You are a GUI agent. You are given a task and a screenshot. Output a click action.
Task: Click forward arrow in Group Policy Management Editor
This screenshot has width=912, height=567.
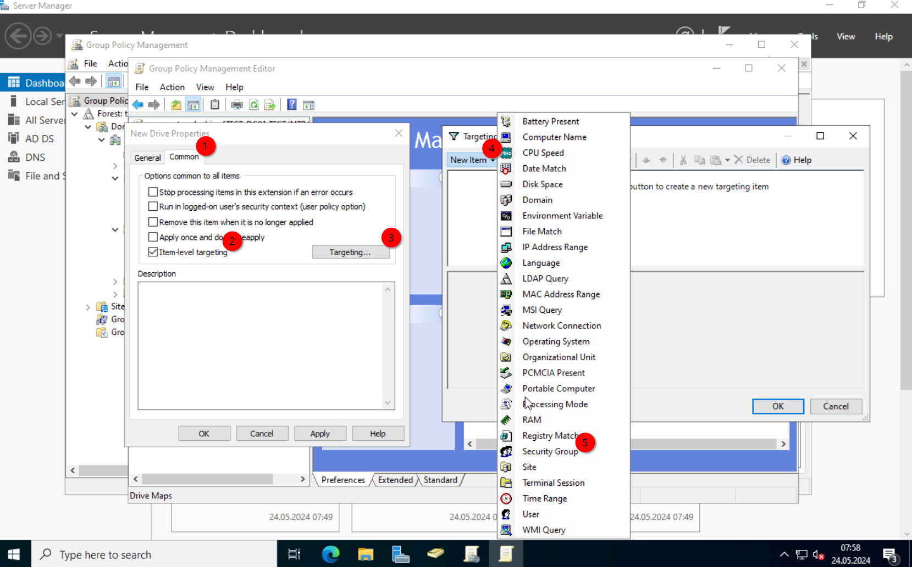[x=154, y=105]
